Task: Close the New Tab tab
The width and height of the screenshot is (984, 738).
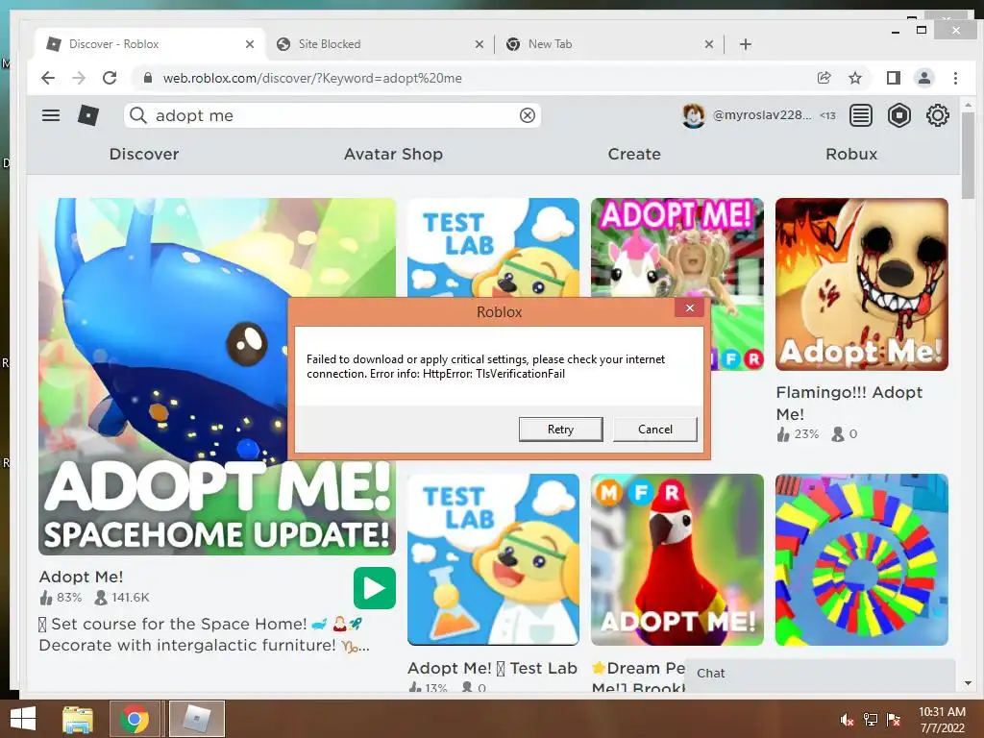Action: (x=708, y=44)
